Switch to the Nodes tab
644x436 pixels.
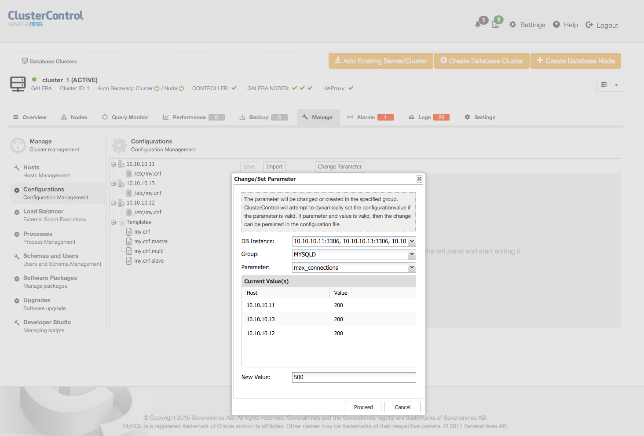74,117
